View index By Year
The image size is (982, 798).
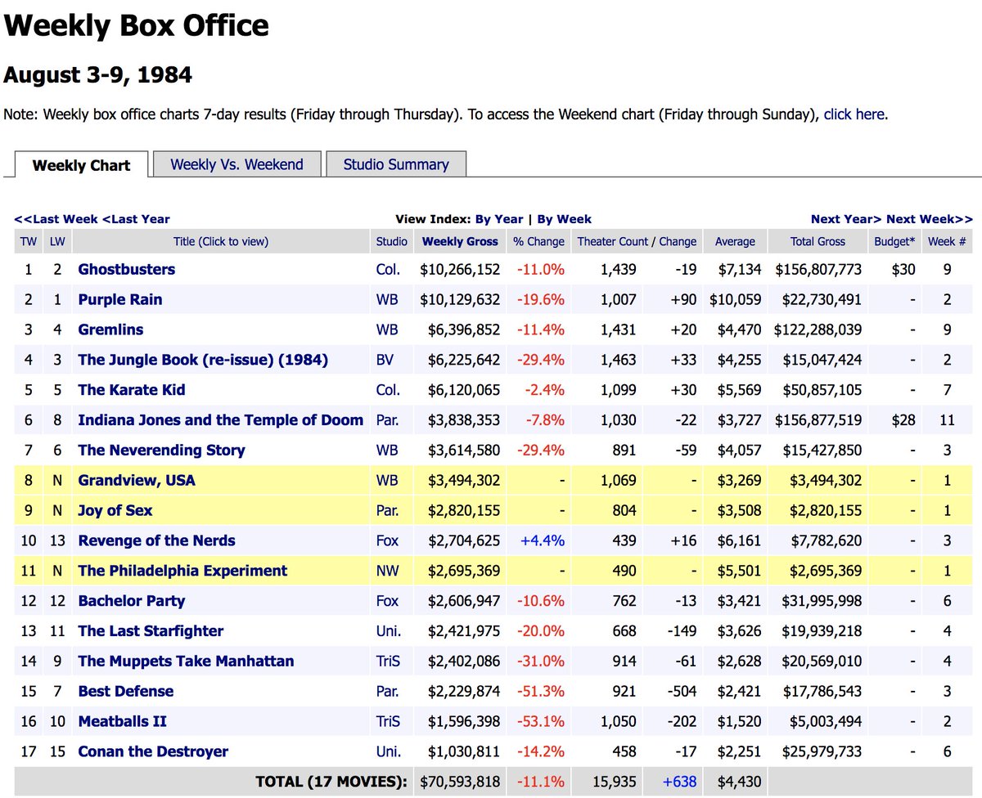pos(498,219)
